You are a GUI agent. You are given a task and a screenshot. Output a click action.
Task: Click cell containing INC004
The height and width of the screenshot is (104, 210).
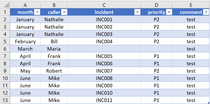point(104,41)
